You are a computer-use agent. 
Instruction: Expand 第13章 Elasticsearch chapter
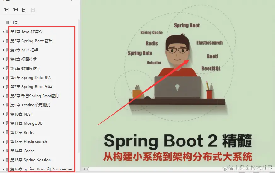pyautogui.click(x=3, y=141)
